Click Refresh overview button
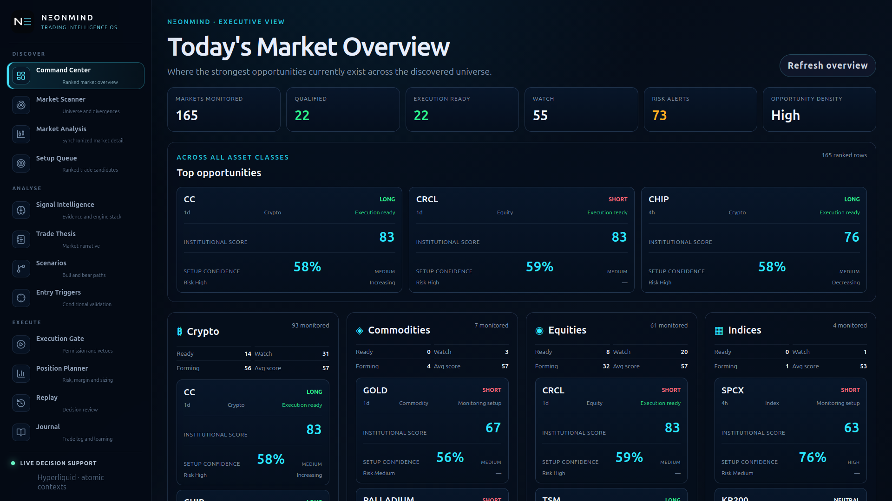Viewport: 892px width, 501px height. click(827, 65)
